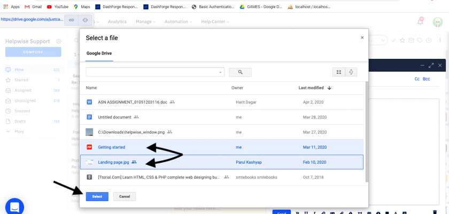The image size is (449, 214).
Task: Select the Google Drive tab
Action: pyautogui.click(x=99, y=53)
